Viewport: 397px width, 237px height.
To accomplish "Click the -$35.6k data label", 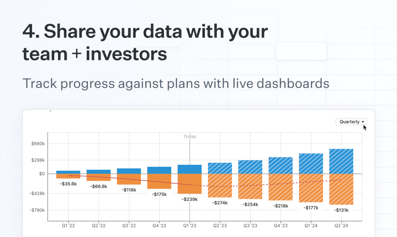I will (x=68, y=184).
